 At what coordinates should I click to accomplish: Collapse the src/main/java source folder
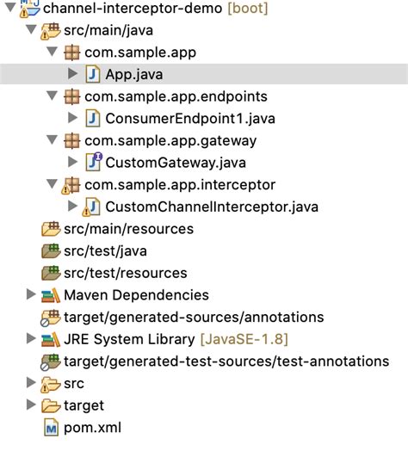(32, 29)
